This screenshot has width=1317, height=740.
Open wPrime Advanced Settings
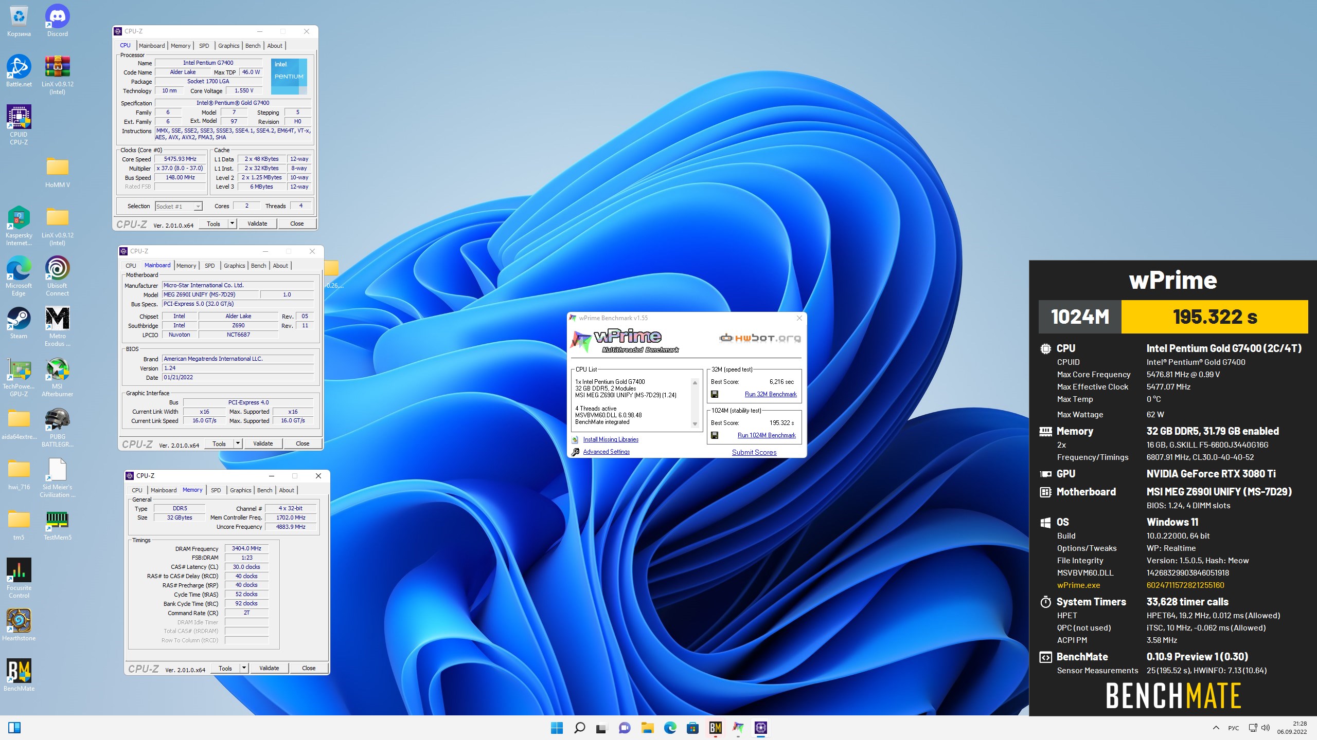coord(606,452)
